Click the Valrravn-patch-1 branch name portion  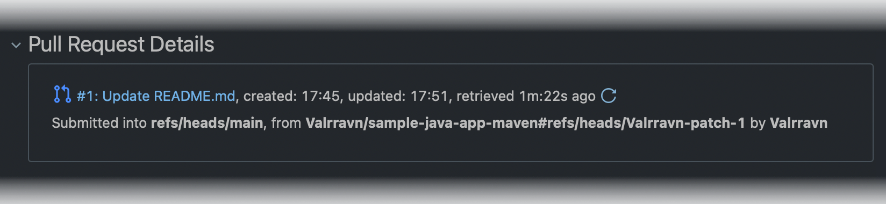coord(685,123)
